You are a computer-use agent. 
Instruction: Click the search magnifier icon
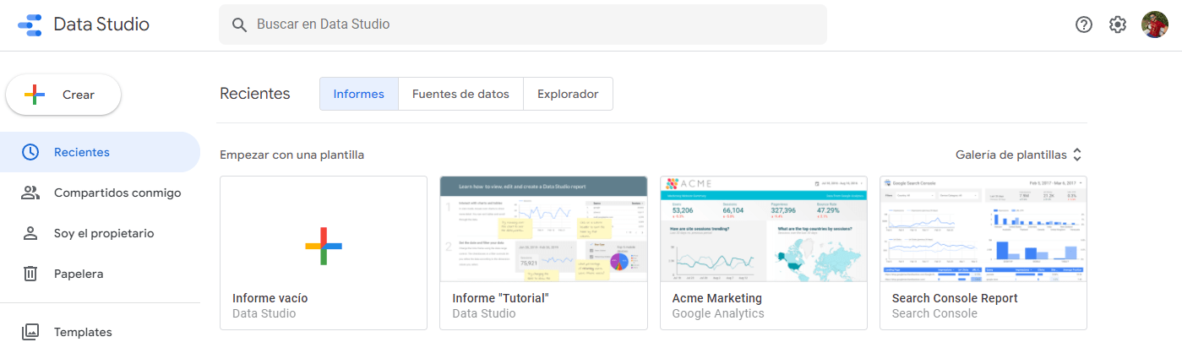[240, 24]
